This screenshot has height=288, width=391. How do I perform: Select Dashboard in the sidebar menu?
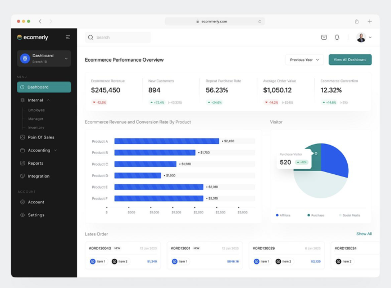point(44,87)
